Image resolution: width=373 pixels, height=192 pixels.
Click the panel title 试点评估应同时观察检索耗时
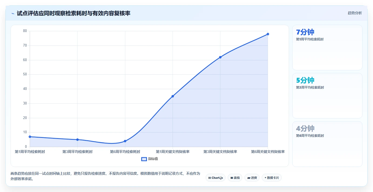(x=73, y=13)
